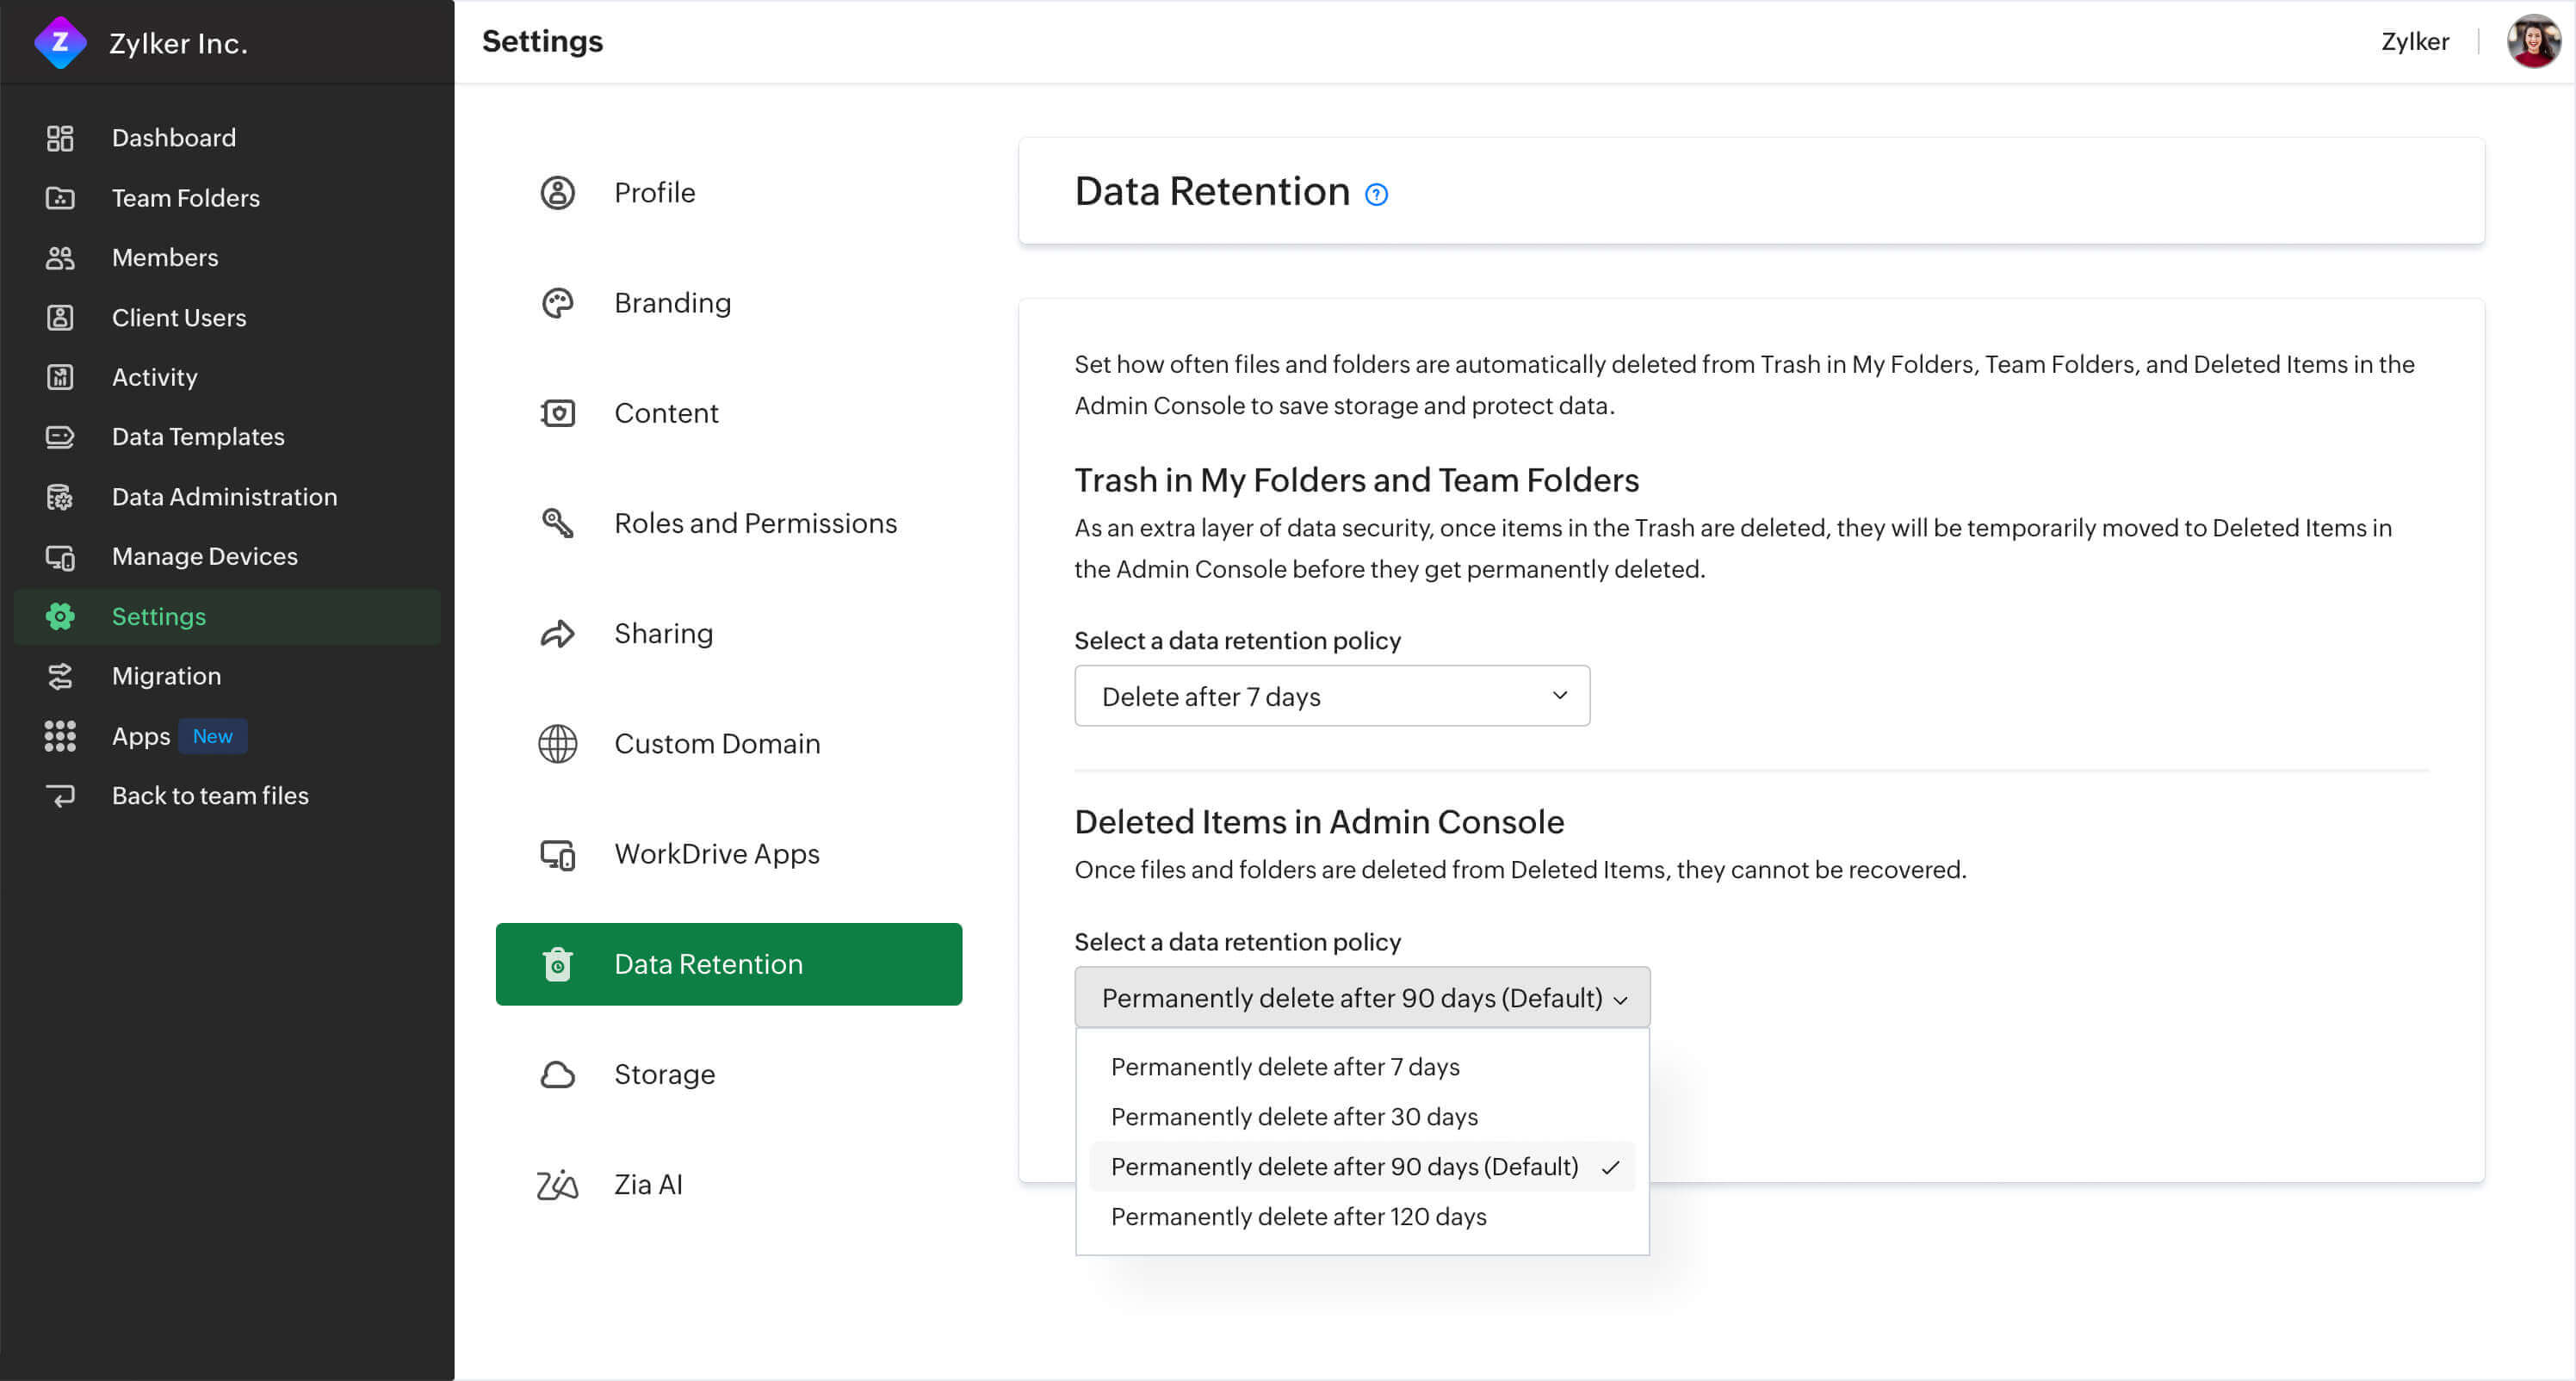The width and height of the screenshot is (2576, 1381).
Task: Select 'Permanently delete after 120 days' option
Action: point(1298,1216)
